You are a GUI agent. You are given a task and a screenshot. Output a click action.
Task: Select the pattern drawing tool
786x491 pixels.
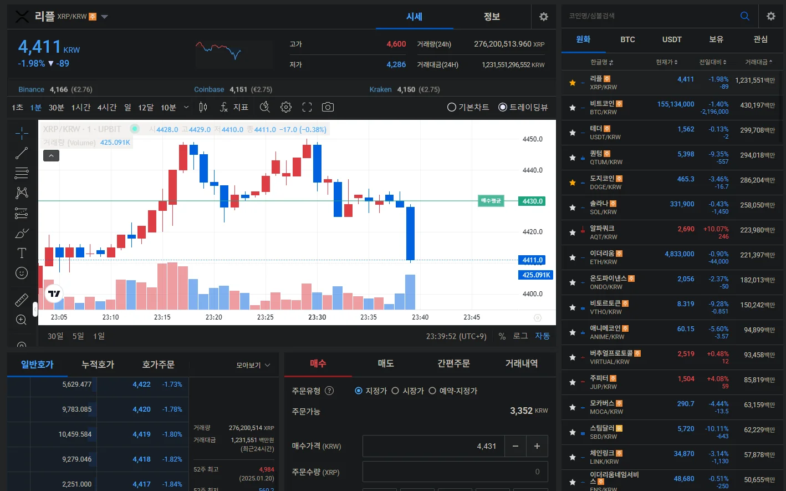click(22, 193)
